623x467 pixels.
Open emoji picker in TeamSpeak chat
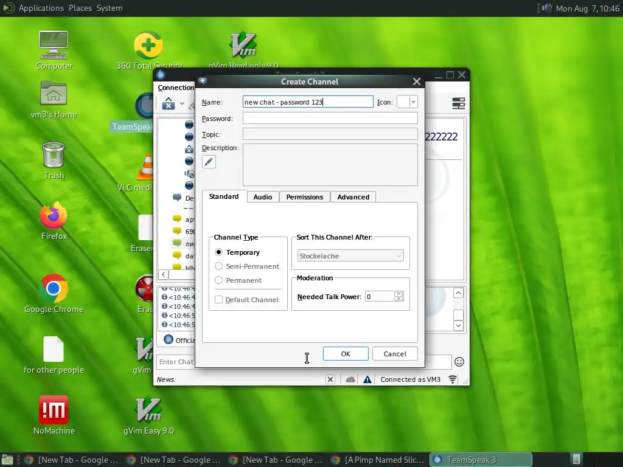(459, 362)
